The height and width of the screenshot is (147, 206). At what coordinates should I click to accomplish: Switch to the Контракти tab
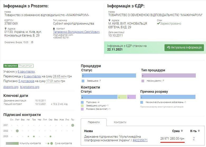point(120,122)
